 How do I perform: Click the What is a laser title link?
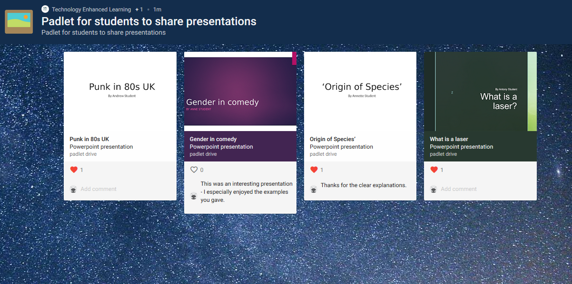click(449, 139)
